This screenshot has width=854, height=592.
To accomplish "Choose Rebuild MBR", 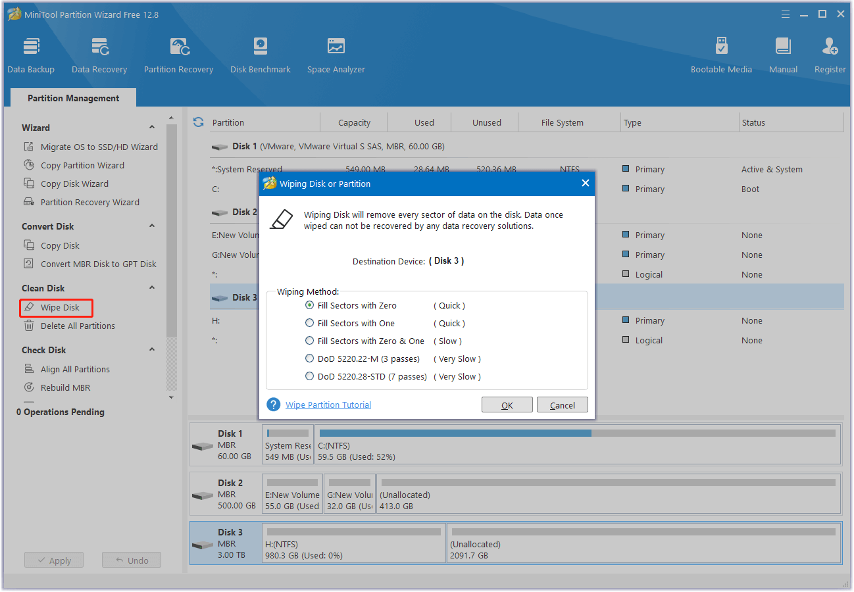I will (x=57, y=387).
